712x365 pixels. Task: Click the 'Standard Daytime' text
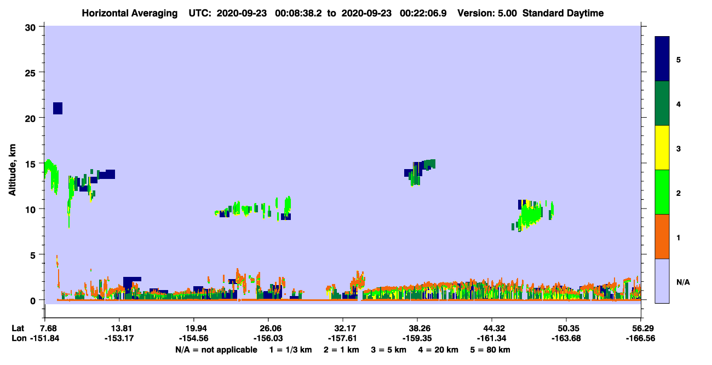click(x=563, y=13)
